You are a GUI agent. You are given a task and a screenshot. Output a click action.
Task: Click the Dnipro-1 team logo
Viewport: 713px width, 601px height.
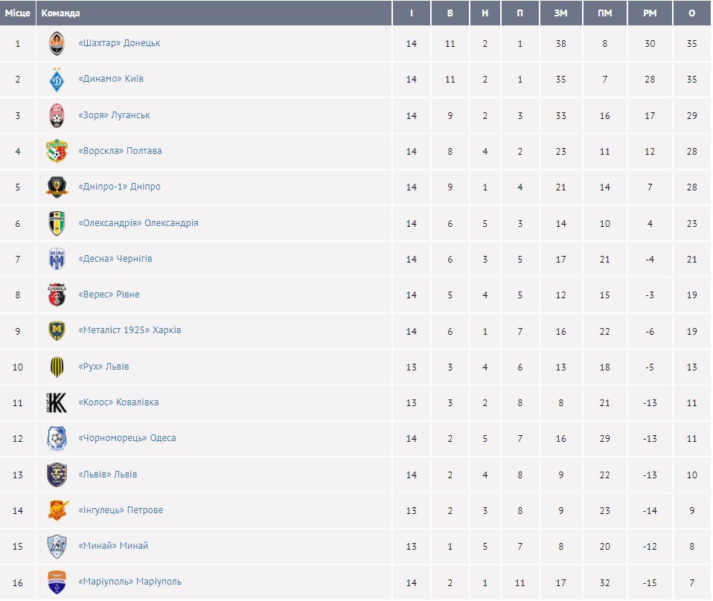tap(57, 187)
